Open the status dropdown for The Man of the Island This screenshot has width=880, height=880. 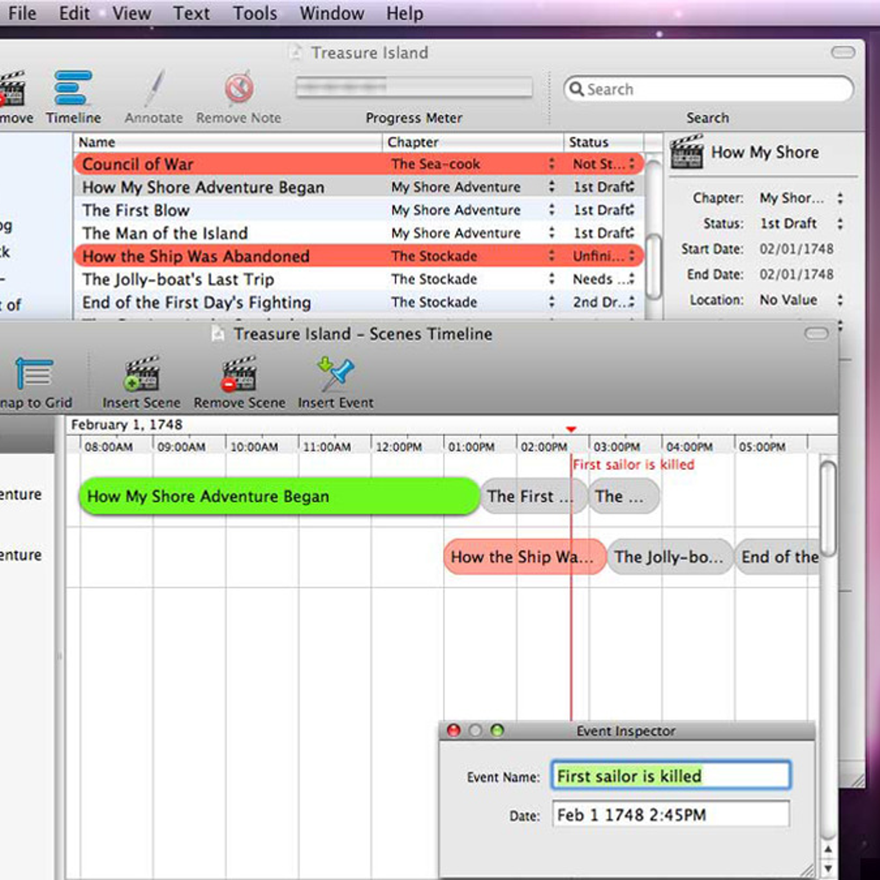pos(631,233)
